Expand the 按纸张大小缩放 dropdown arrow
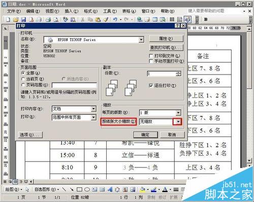The height and width of the screenshot is (202, 254). [x=178, y=122]
